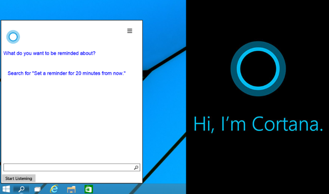Open Task View from taskbar
Image resolution: width=329 pixels, height=194 pixels.
pos(37,189)
